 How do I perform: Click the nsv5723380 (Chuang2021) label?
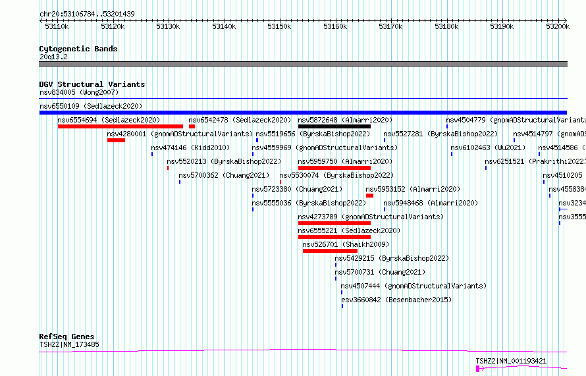tap(297, 189)
